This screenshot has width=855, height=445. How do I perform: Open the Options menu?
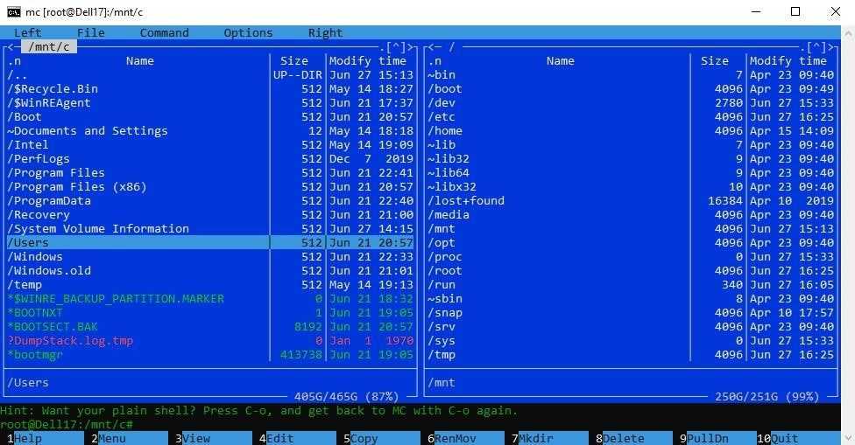pyautogui.click(x=248, y=33)
